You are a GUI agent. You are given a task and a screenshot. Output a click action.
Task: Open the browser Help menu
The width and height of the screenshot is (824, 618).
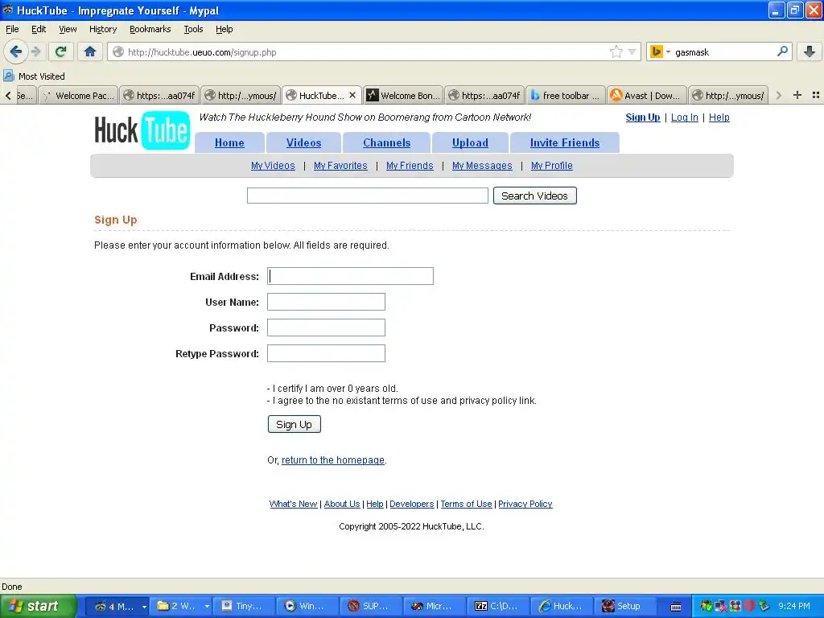[224, 29]
